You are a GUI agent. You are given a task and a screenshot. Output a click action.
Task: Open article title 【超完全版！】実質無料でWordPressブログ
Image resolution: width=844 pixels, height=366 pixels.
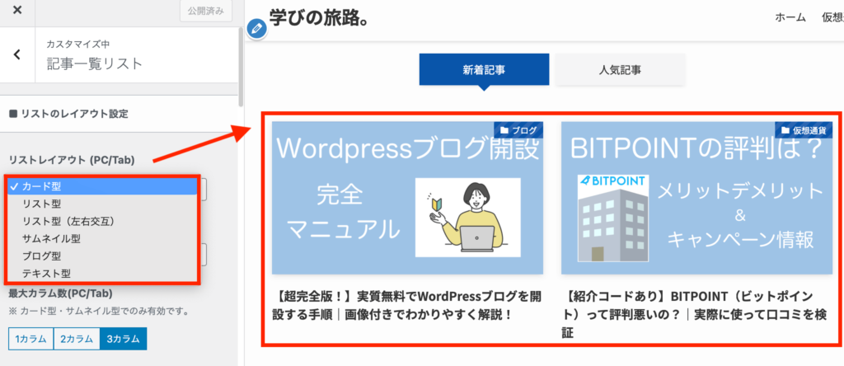[407, 305]
